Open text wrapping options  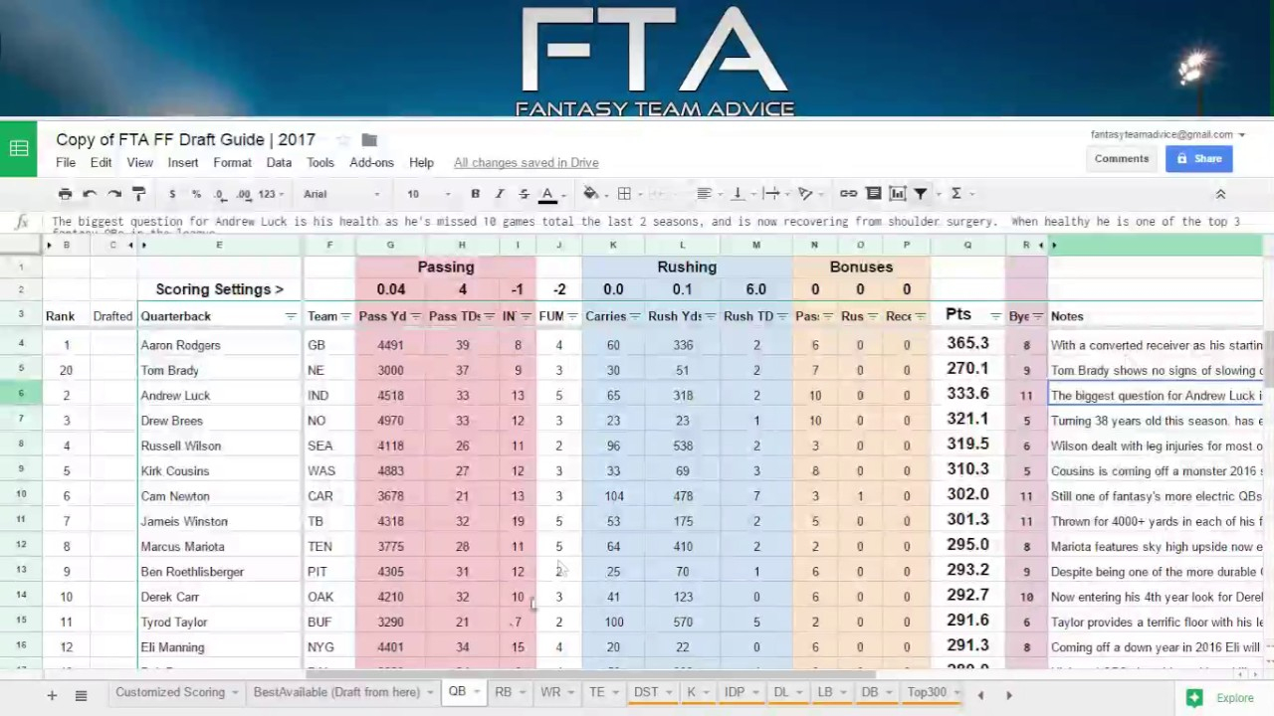(771, 194)
